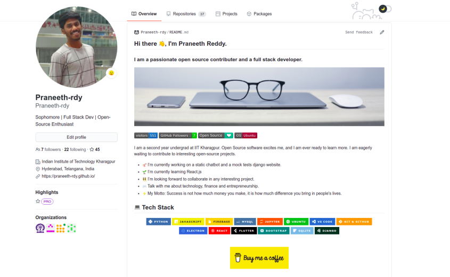Click the React tech stack badge
The height and width of the screenshot is (277, 450).
click(x=219, y=231)
